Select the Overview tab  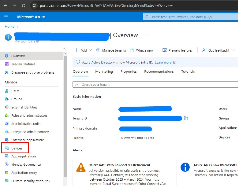pos(80,72)
